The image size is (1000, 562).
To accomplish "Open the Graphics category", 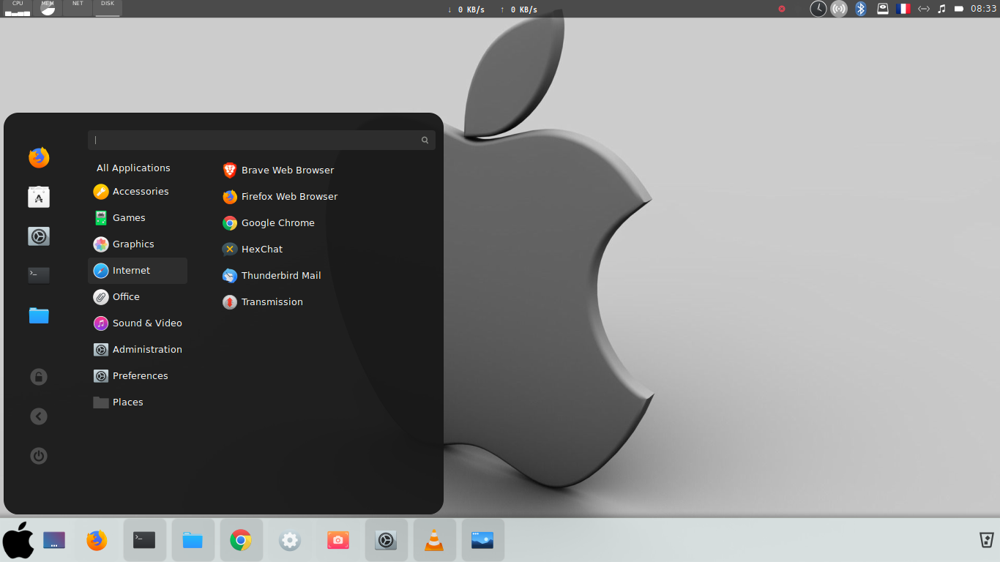I will tap(138, 244).
